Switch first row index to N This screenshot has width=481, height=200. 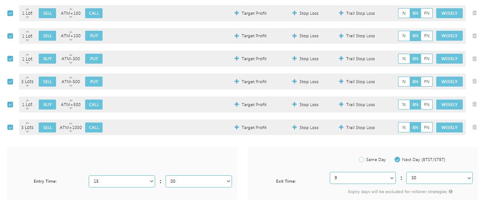[404, 13]
